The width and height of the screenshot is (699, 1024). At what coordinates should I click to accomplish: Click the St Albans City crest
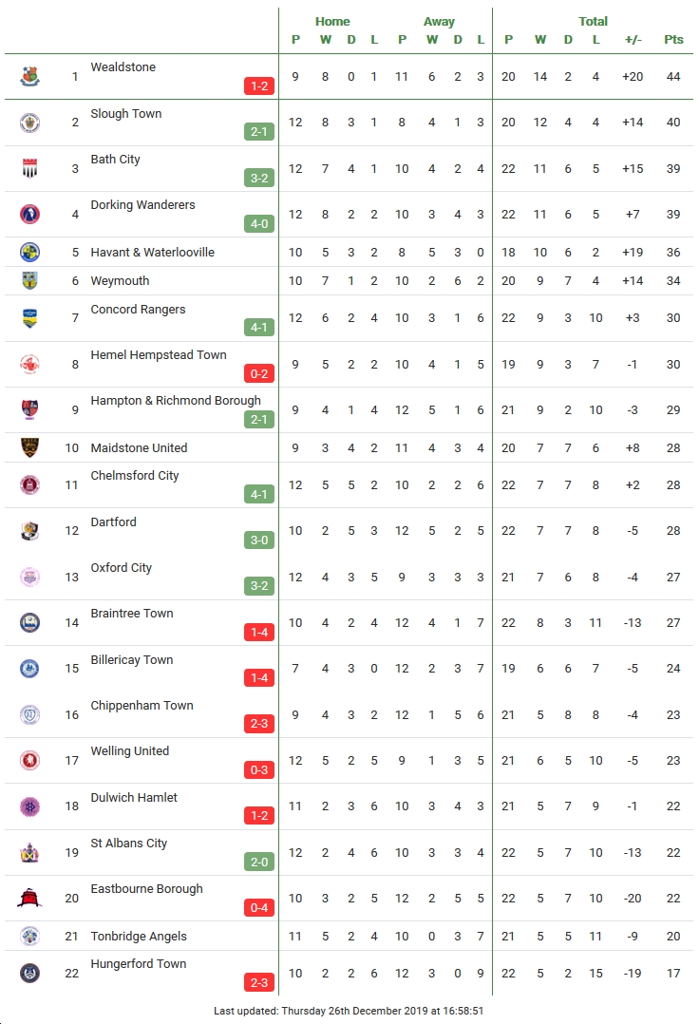[x=29, y=853]
